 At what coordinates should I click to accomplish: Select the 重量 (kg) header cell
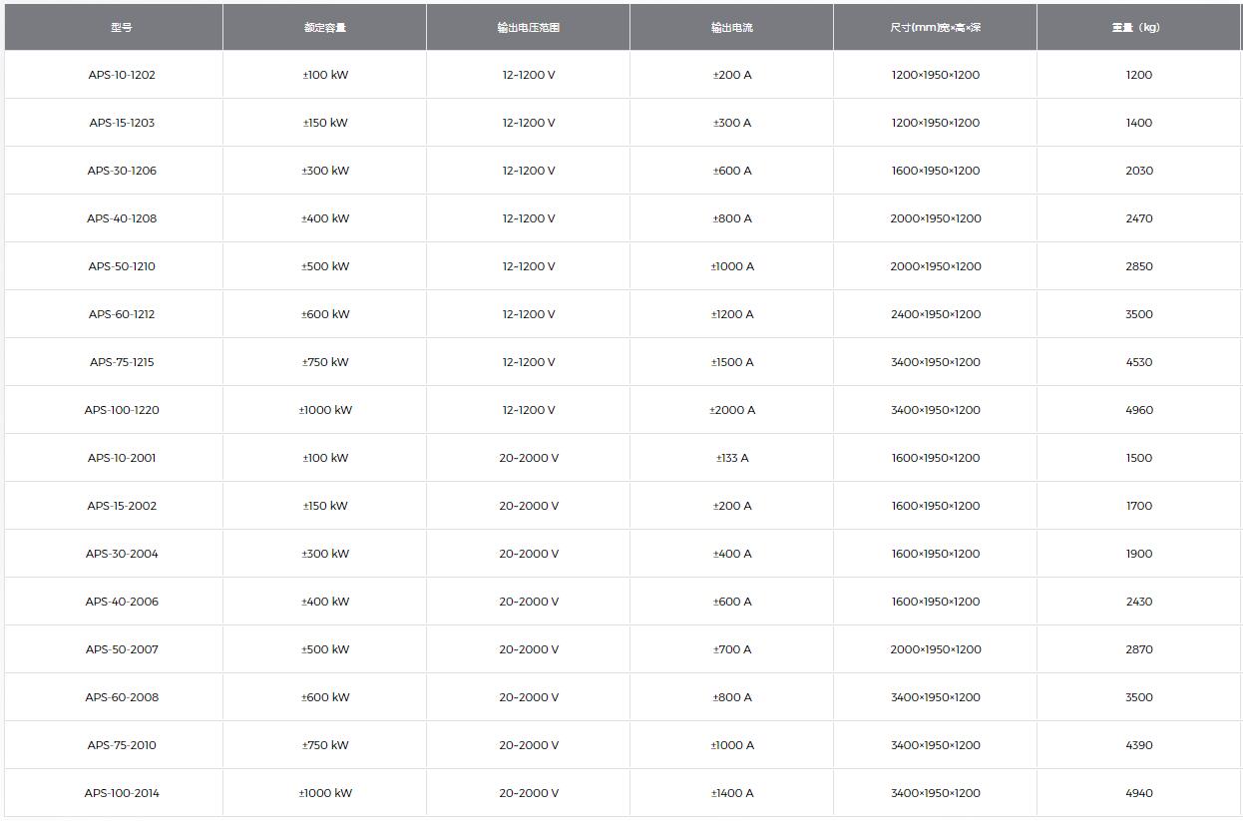(1138, 28)
